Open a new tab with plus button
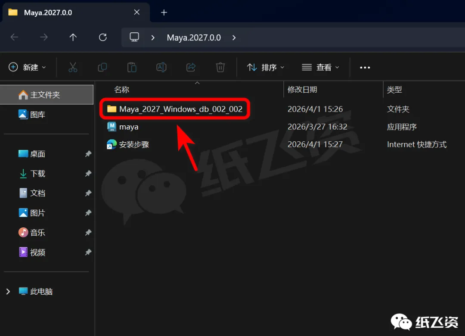Viewport: 465px width, 336px height. pos(164,12)
